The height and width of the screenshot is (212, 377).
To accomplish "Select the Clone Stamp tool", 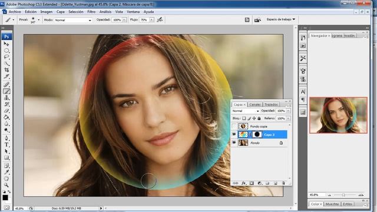I will coord(6,98).
